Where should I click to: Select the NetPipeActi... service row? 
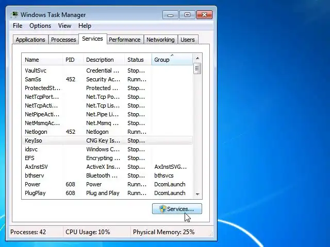tap(107, 114)
